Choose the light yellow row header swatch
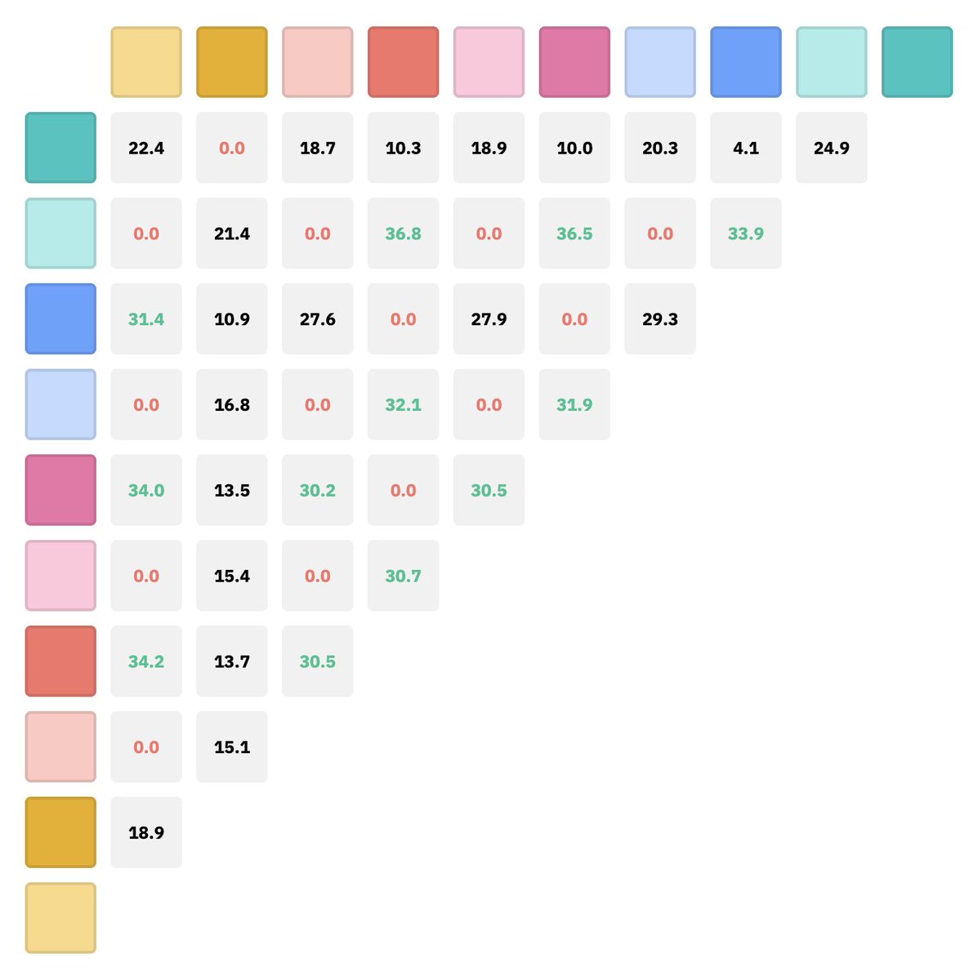The width and height of the screenshot is (978, 980). (x=60, y=918)
